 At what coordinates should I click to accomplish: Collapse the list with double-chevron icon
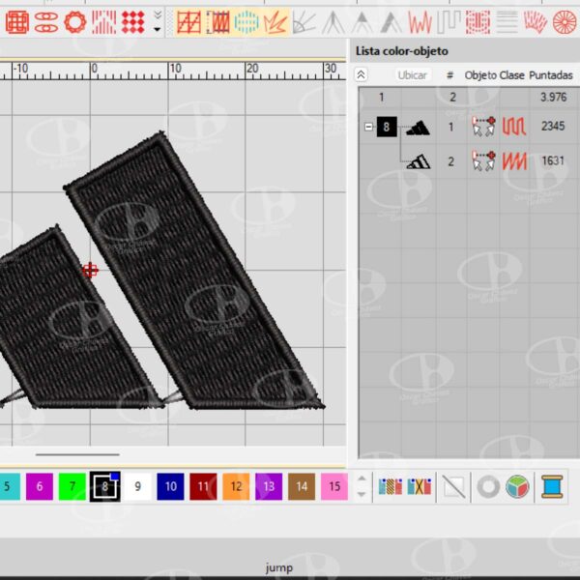click(361, 74)
